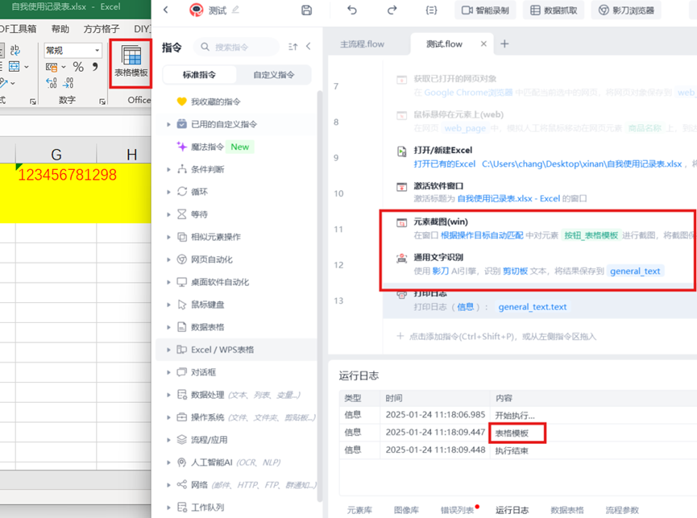The width and height of the screenshot is (697, 518).
Task: Click 表格模板 button in Excel ribbon
Action: click(x=131, y=62)
